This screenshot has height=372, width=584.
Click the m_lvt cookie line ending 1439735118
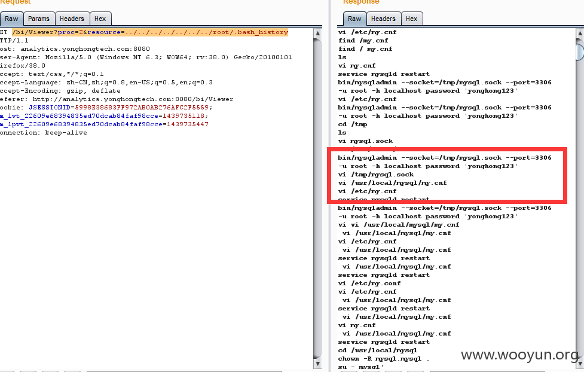coord(104,116)
